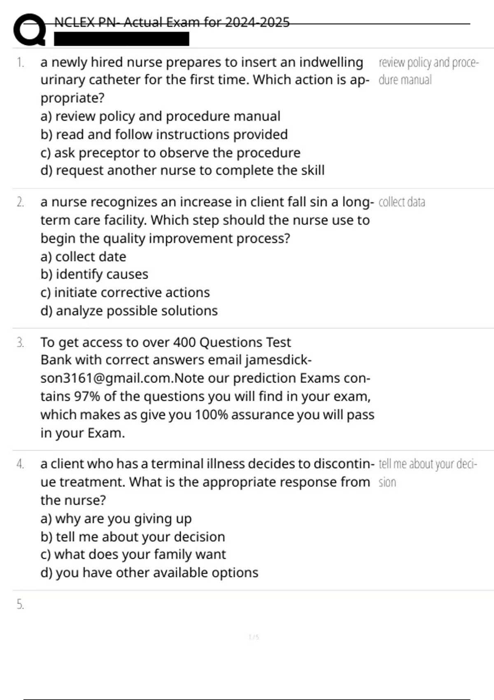Click the grey 'collect data' answer

click(x=402, y=202)
